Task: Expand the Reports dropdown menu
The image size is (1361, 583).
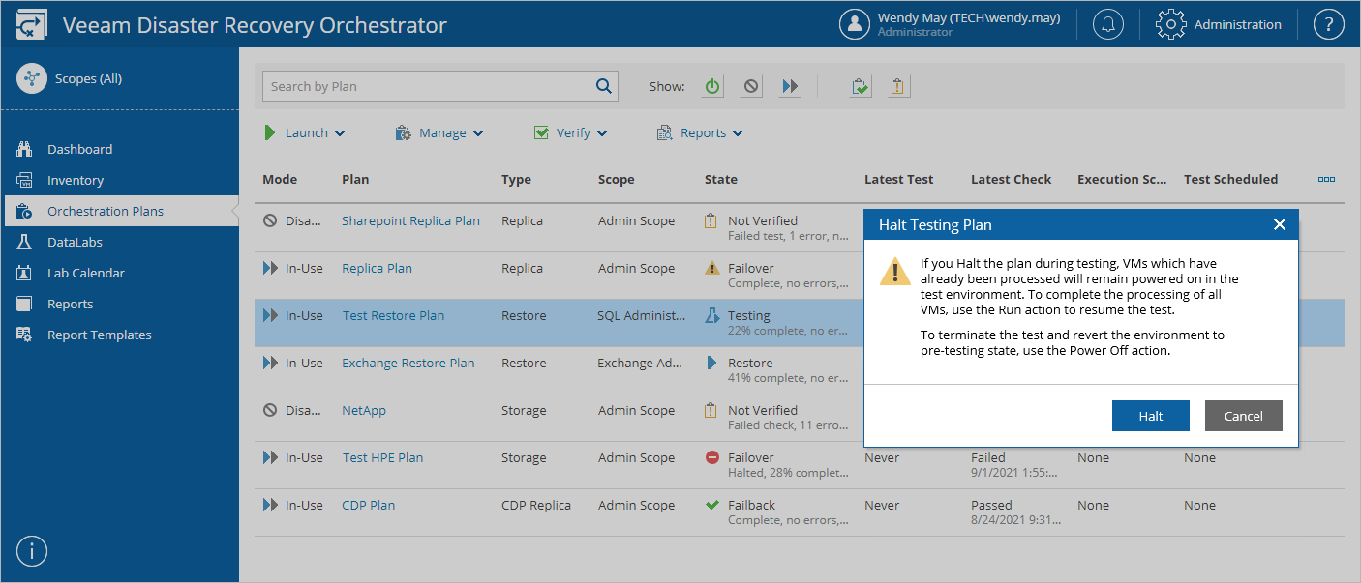Action: point(700,132)
